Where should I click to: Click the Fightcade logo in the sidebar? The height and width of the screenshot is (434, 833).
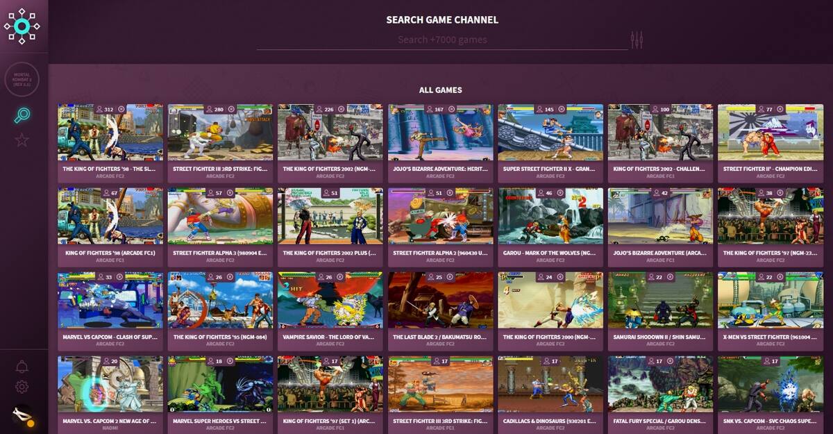[x=22, y=26]
